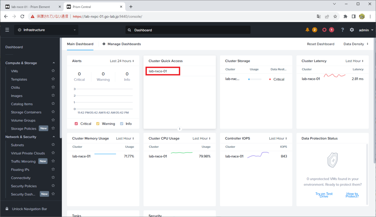Viewport: 376px width, 217px height.
Task: Open the tasks circle icon with red badge
Action: 324,30
